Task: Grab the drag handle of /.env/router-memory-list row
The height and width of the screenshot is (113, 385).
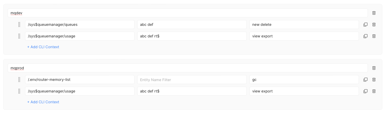Action: (x=19, y=80)
